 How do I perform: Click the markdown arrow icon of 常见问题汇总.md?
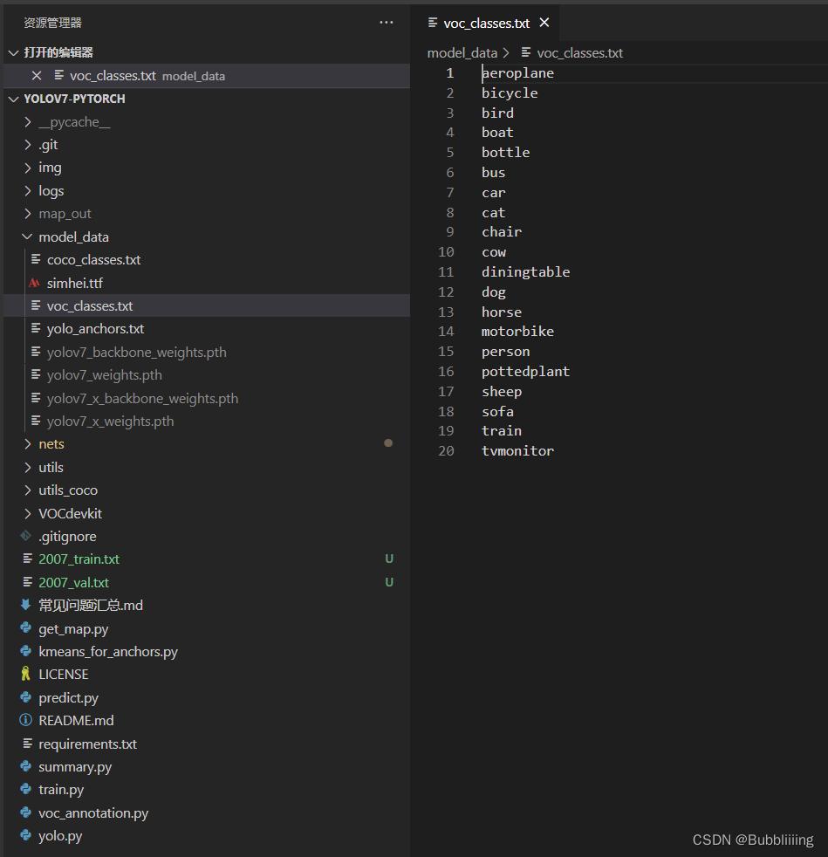point(26,605)
